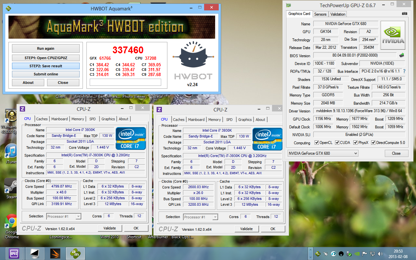Click the Submit online button
This screenshot has height=260, width=416.
45,74
